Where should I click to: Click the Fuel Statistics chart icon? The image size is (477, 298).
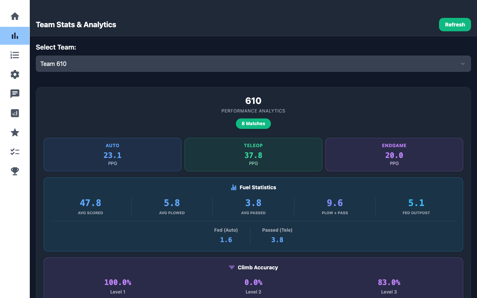pyautogui.click(x=234, y=187)
